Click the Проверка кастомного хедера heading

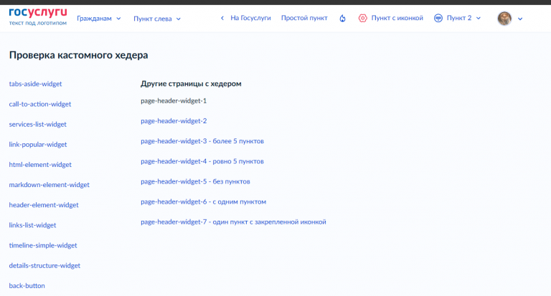click(x=78, y=55)
